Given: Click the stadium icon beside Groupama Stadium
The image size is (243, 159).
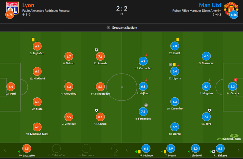Looking at the screenshot, I should pyautogui.click(x=108, y=28).
